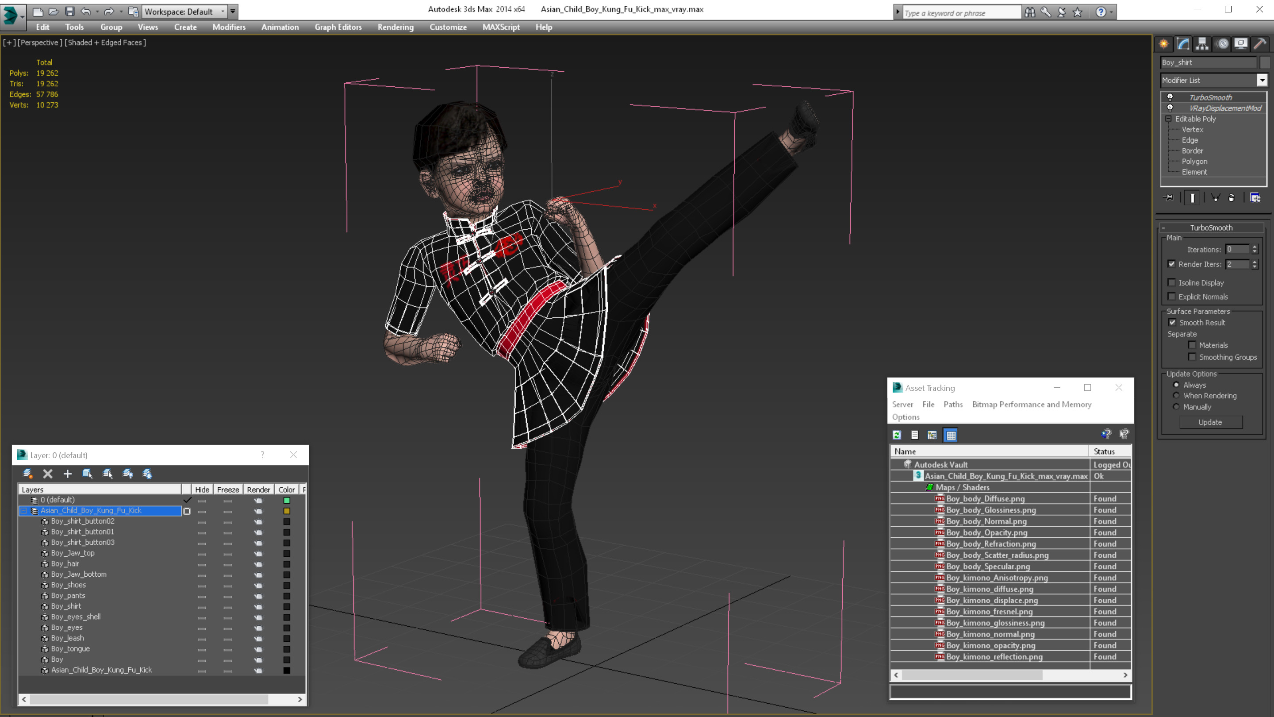Open the Display panel tab
This screenshot has height=717, width=1274.
1241,43
